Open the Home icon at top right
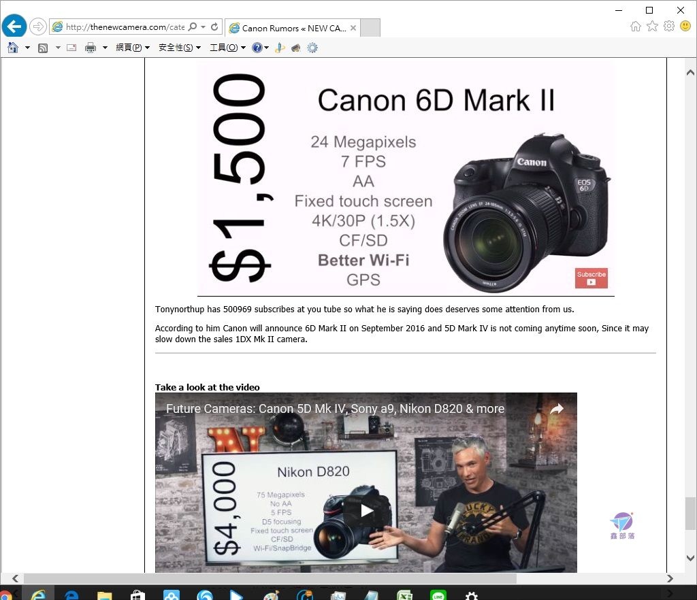697x600 pixels. coord(636,27)
